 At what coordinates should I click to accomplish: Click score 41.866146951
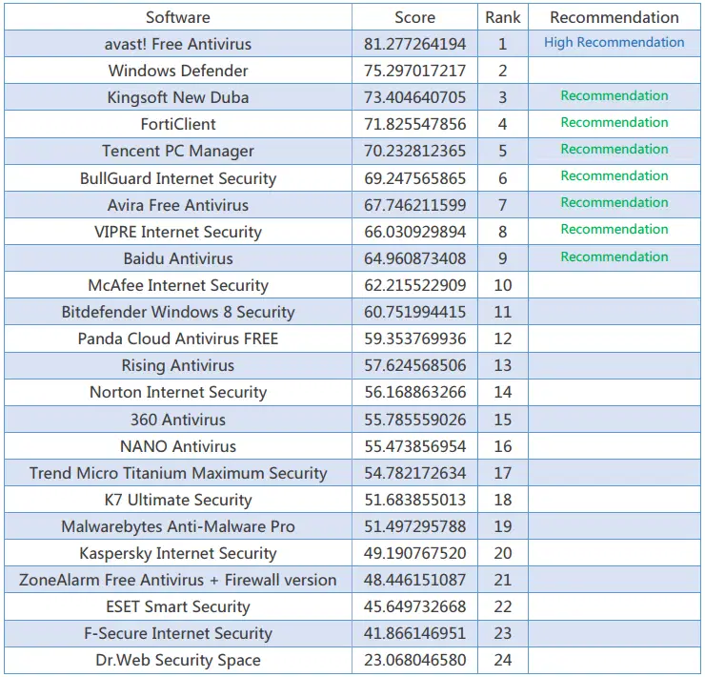[x=414, y=634]
